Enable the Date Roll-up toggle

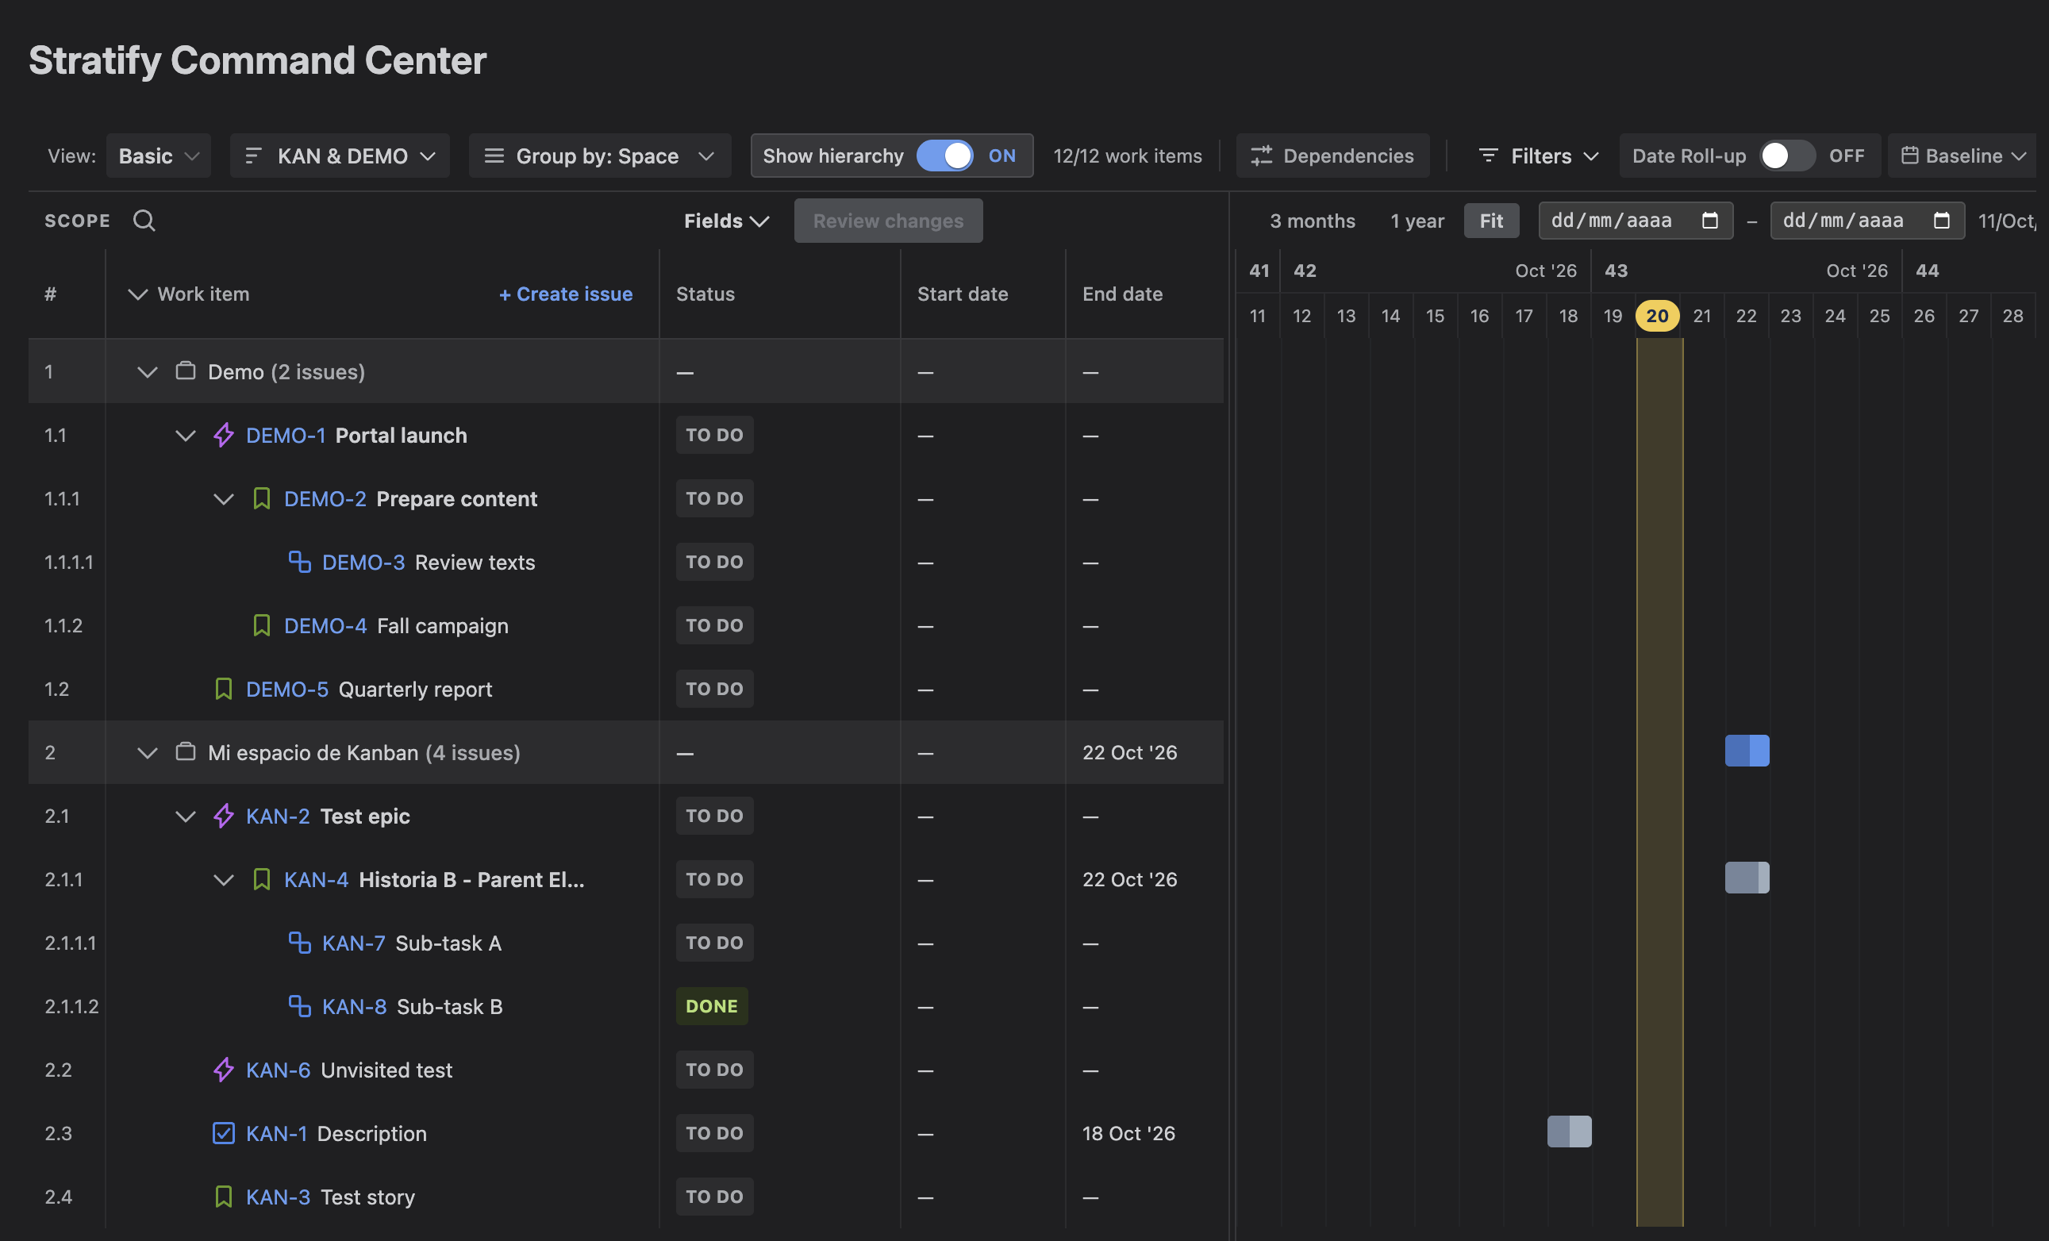[1787, 156]
